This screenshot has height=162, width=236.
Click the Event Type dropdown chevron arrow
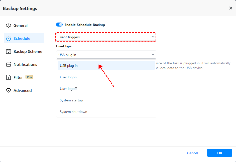click(x=153, y=55)
